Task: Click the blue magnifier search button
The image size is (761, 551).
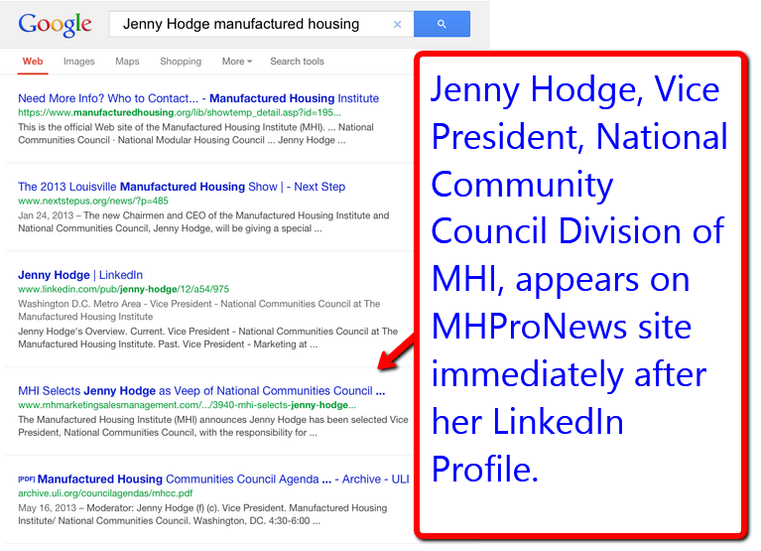Action: point(442,24)
